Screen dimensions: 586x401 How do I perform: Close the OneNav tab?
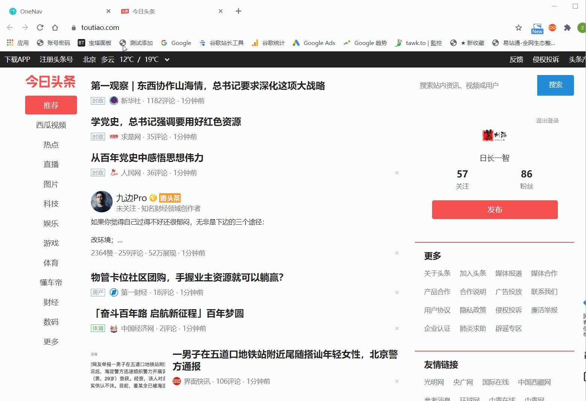tap(108, 11)
